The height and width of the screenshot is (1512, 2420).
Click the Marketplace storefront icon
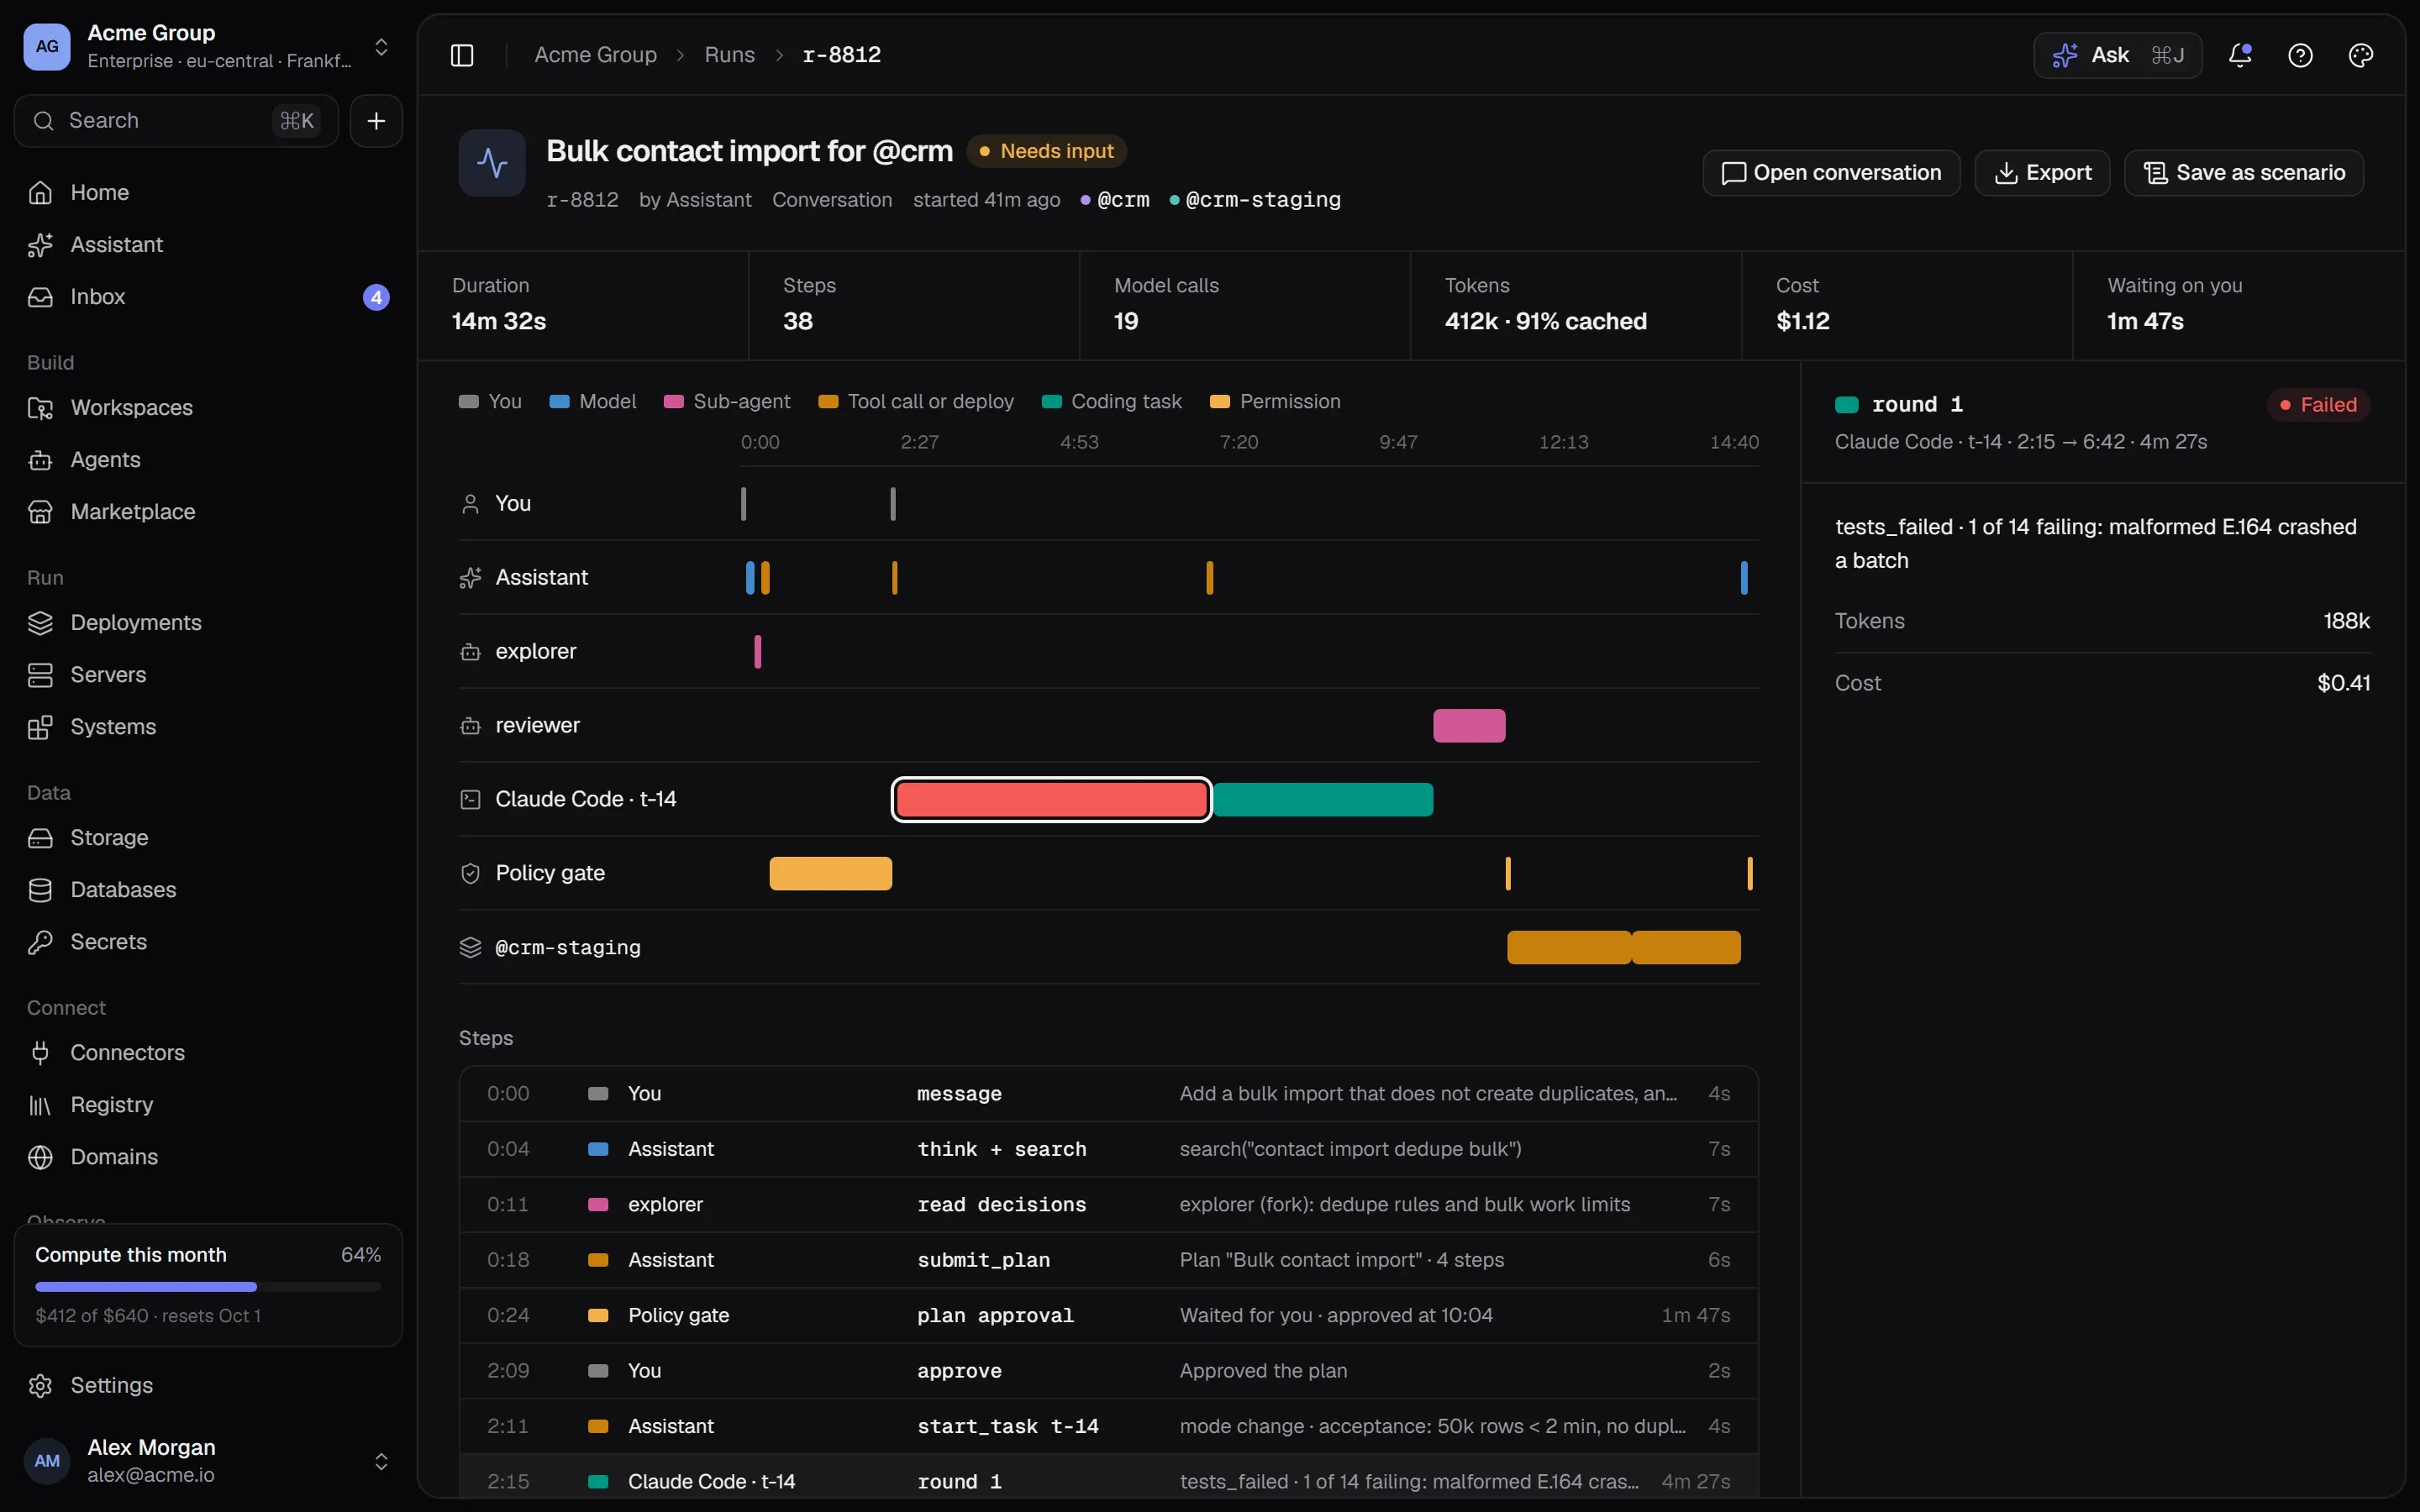pos(40,512)
